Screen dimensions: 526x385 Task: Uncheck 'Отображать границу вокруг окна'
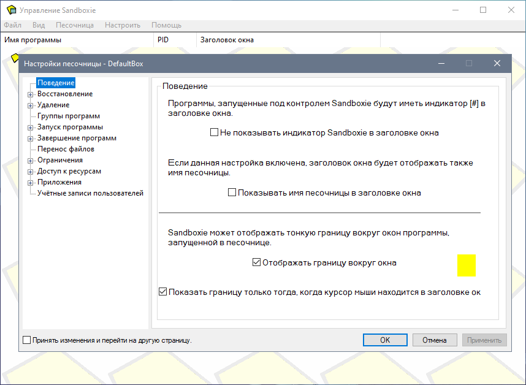click(x=257, y=262)
